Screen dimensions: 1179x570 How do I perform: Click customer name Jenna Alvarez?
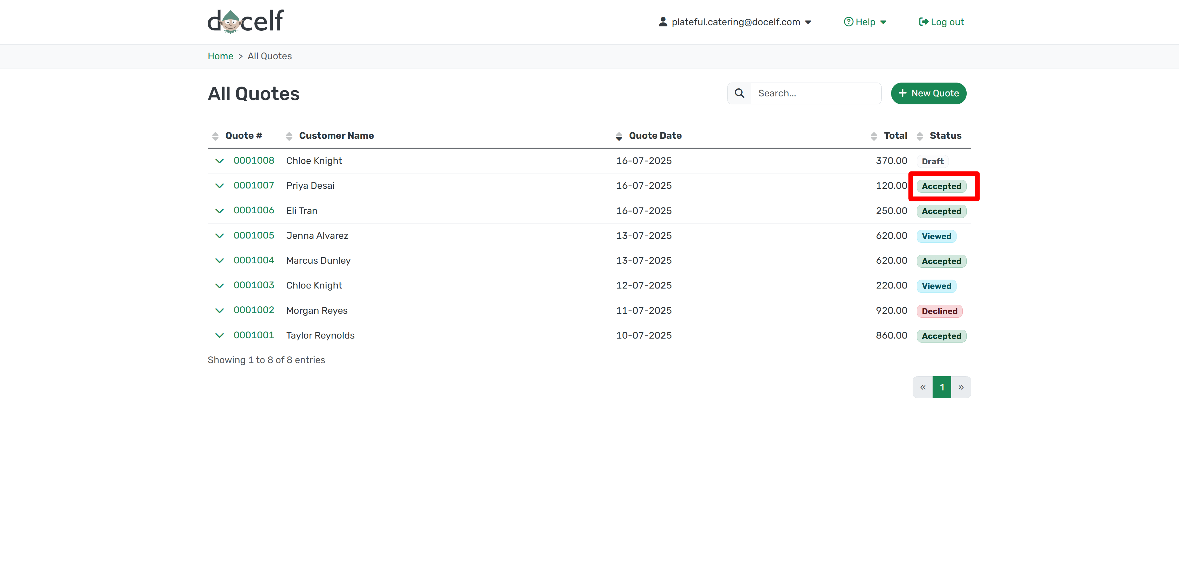[317, 236]
